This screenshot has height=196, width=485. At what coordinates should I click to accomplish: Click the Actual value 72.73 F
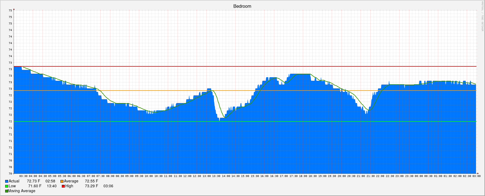pos(33,181)
